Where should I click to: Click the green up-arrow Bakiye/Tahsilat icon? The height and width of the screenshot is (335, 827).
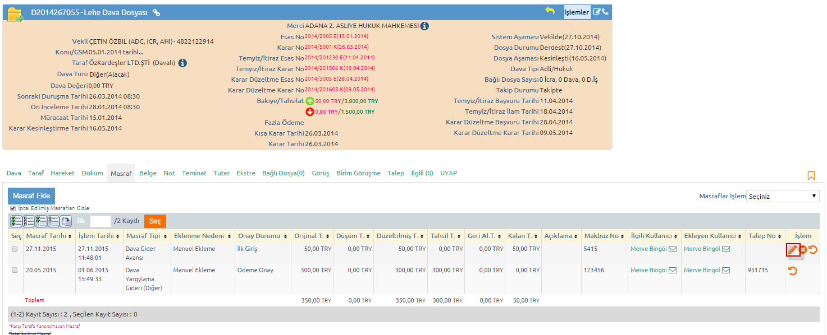[x=310, y=101]
